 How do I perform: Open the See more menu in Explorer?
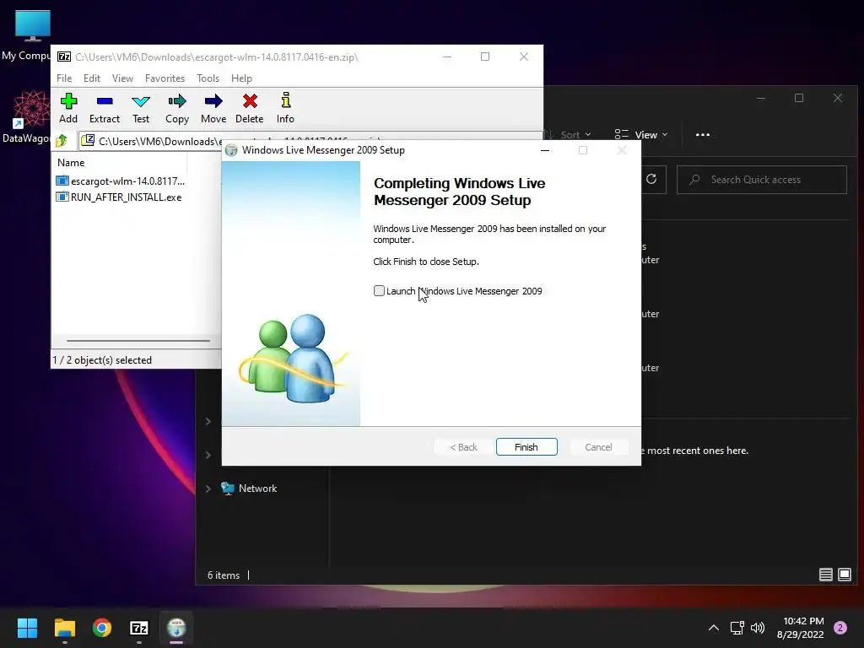pyautogui.click(x=703, y=134)
